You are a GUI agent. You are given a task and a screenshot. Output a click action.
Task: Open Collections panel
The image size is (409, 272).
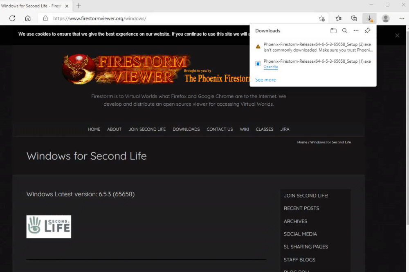click(x=354, y=18)
